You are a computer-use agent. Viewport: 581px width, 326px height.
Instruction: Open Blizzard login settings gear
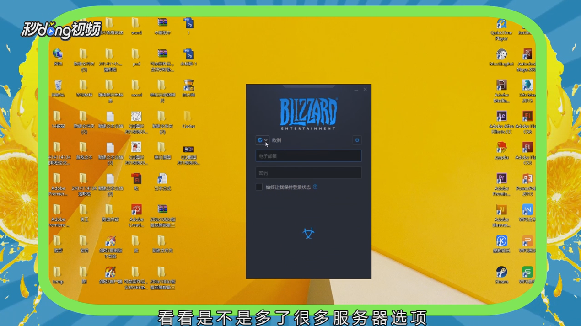tap(357, 140)
